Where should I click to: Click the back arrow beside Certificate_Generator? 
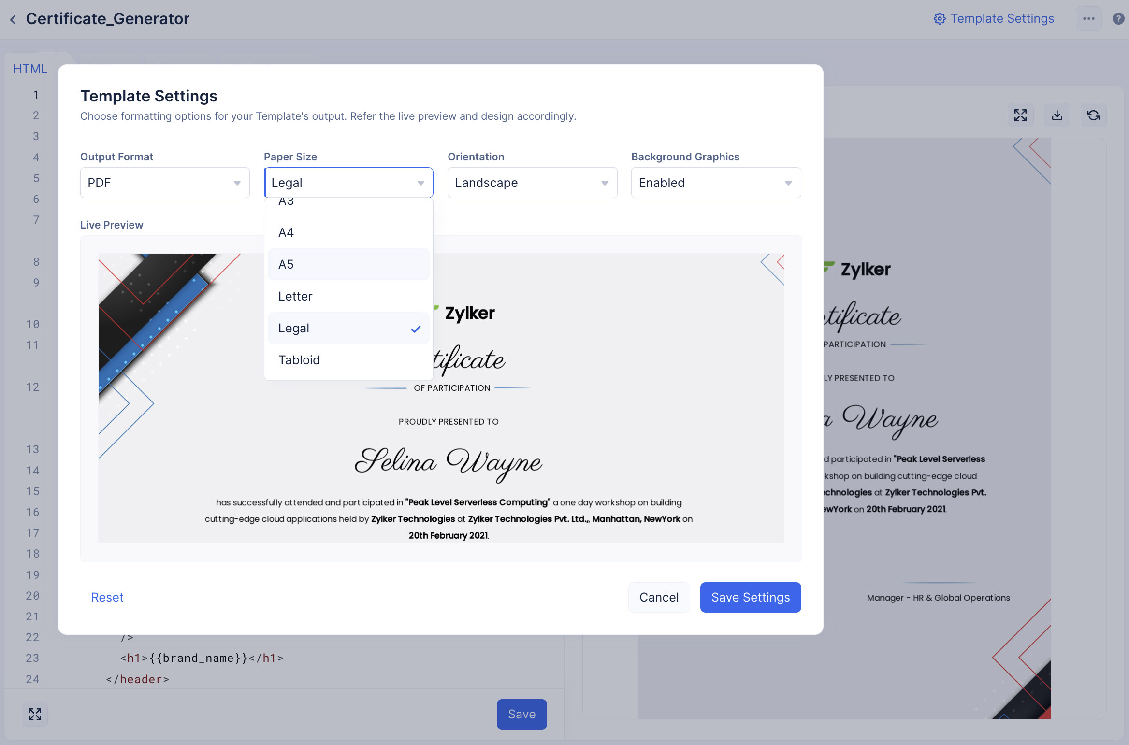13,19
